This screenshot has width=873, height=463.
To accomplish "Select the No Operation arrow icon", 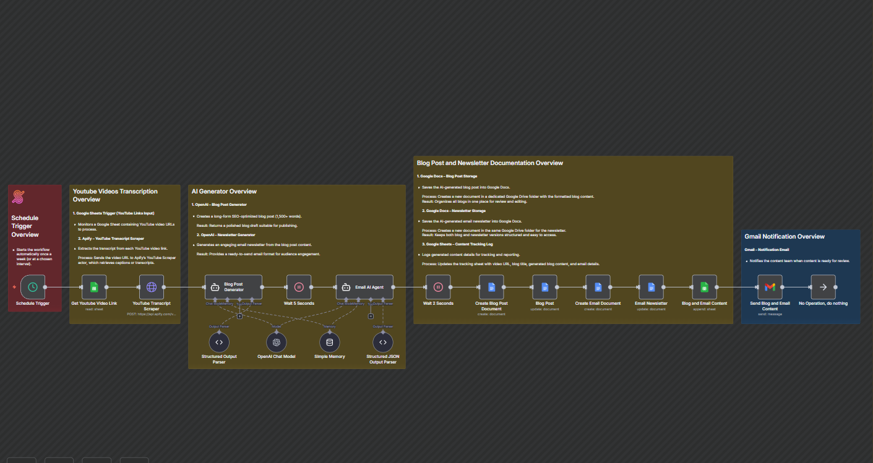I will (x=823, y=287).
